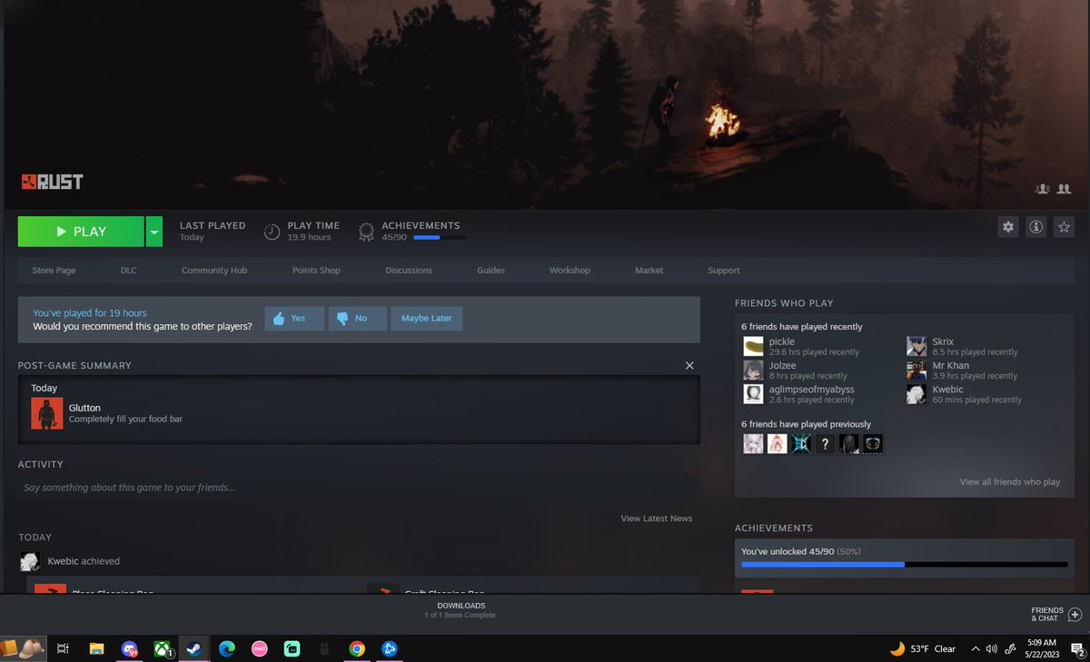Click the volume icon in system tray
Screen dimensions: 1090x662
[992, 648]
